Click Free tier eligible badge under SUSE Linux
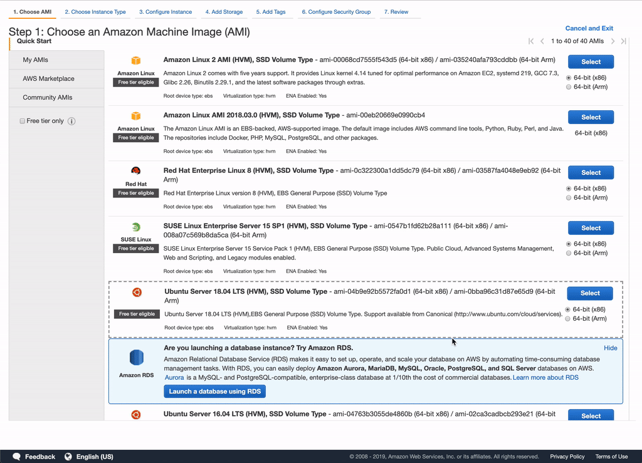 (136, 248)
